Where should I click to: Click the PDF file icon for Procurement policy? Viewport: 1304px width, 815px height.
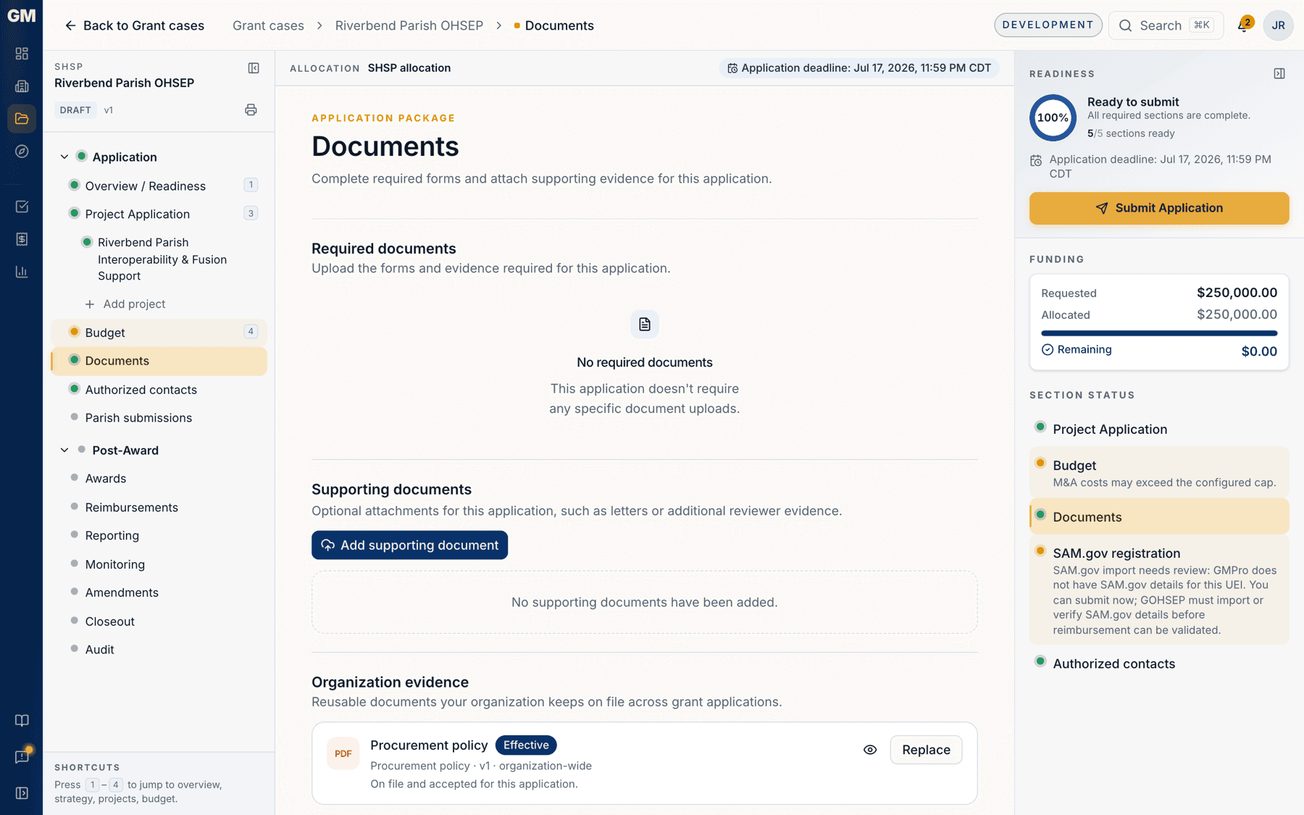(343, 753)
